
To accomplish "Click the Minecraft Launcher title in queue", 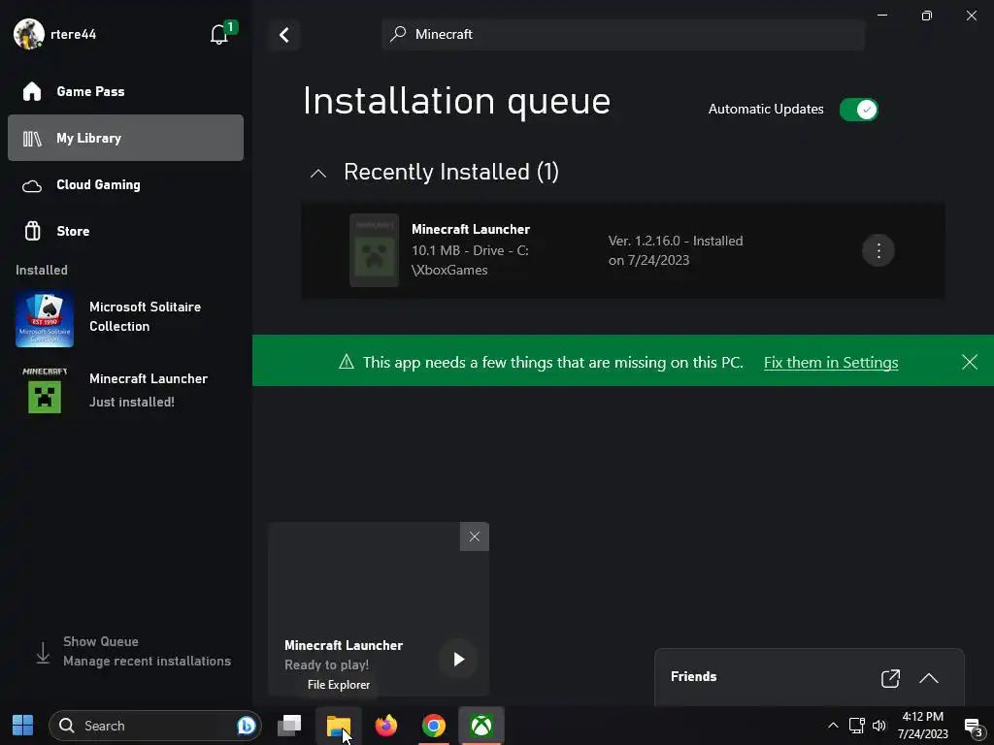I will tap(471, 229).
